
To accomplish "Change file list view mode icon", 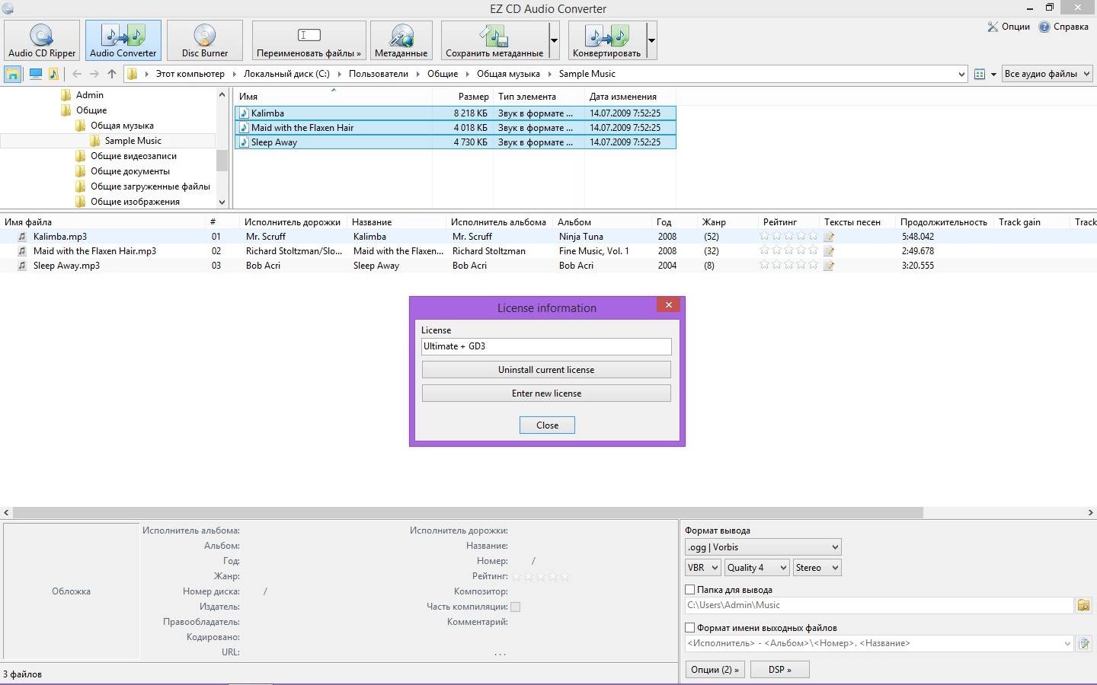I will click(x=980, y=74).
